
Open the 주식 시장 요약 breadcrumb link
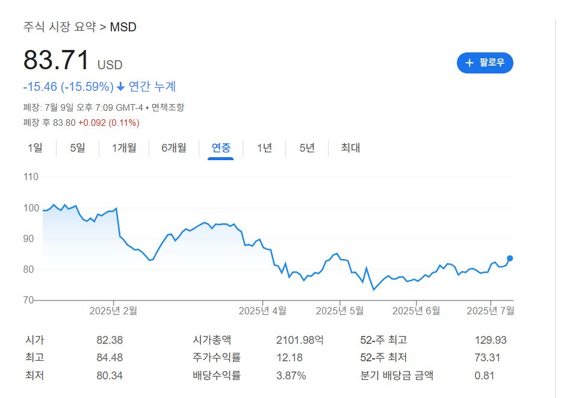60,27
